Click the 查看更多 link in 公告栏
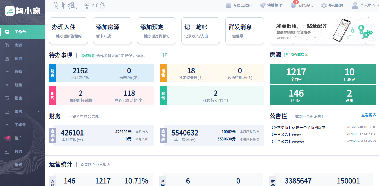Image resolution: width=379 pixels, height=186 pixels. tap(369, 115)
